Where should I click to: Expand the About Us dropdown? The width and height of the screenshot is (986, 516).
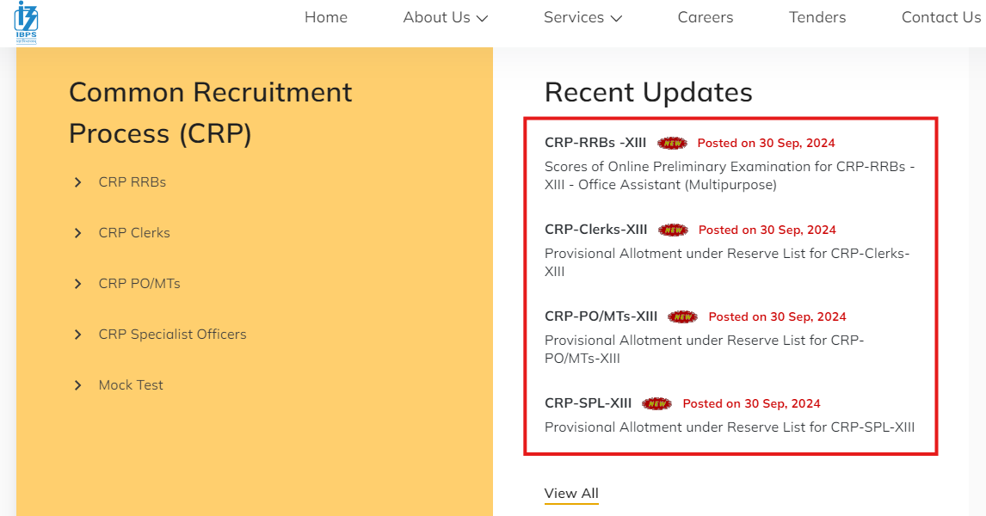445,16
